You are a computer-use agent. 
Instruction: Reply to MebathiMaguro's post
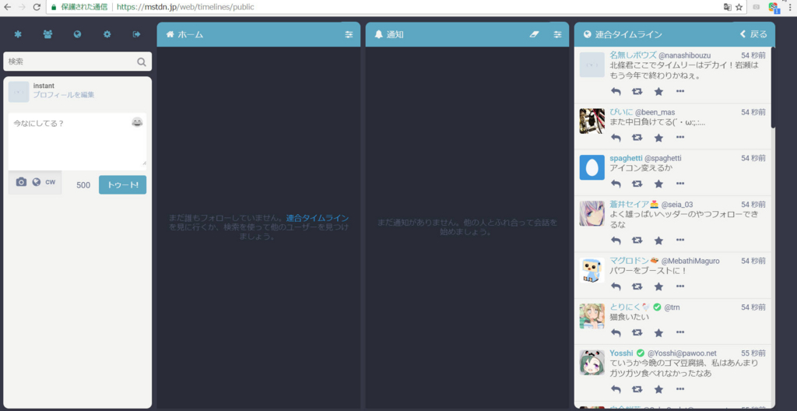(x=616, y=286)
